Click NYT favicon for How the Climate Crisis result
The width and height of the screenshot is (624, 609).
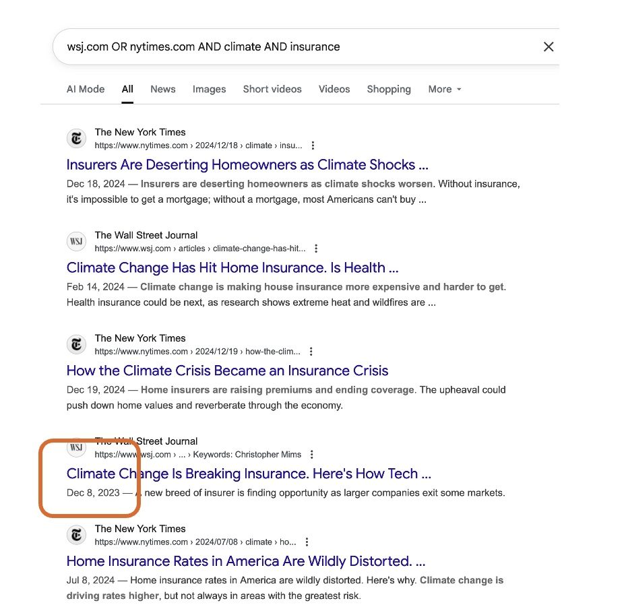pos(76,344)
